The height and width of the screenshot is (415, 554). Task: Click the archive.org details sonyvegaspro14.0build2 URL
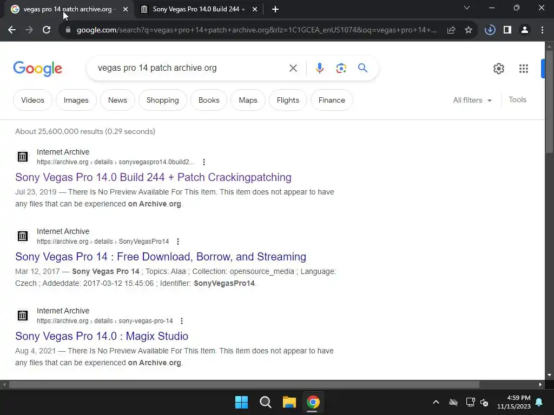[116, 162]
